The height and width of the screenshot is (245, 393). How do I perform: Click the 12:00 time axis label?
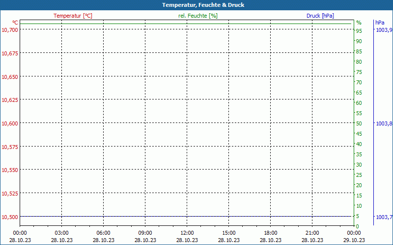click(x=187, y=233)
